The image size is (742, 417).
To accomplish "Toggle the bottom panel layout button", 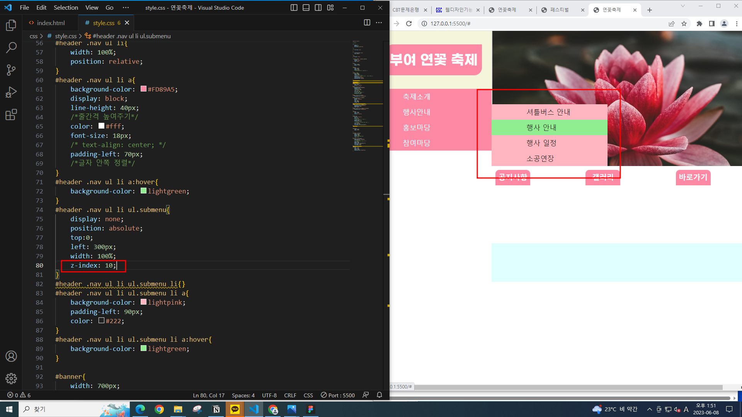I will (x=306, y=8).
